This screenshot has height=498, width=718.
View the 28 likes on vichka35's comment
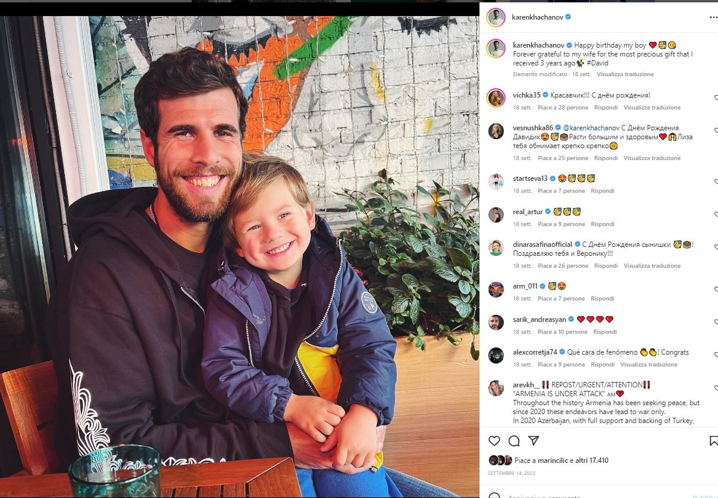(563, 108)
